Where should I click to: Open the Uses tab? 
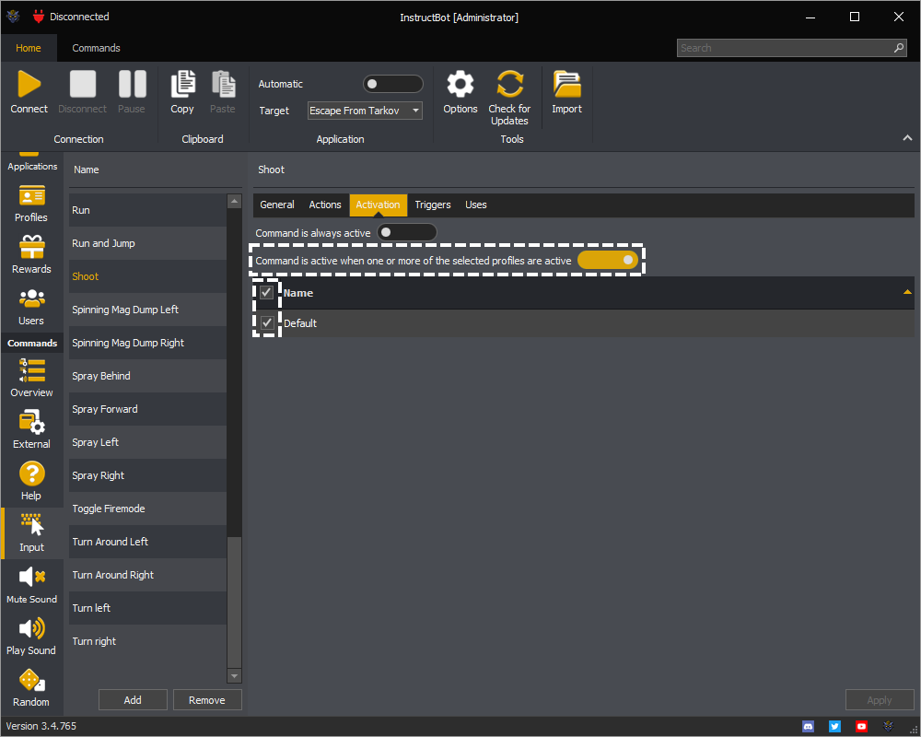pyautogui.click(x=476, y=205)
